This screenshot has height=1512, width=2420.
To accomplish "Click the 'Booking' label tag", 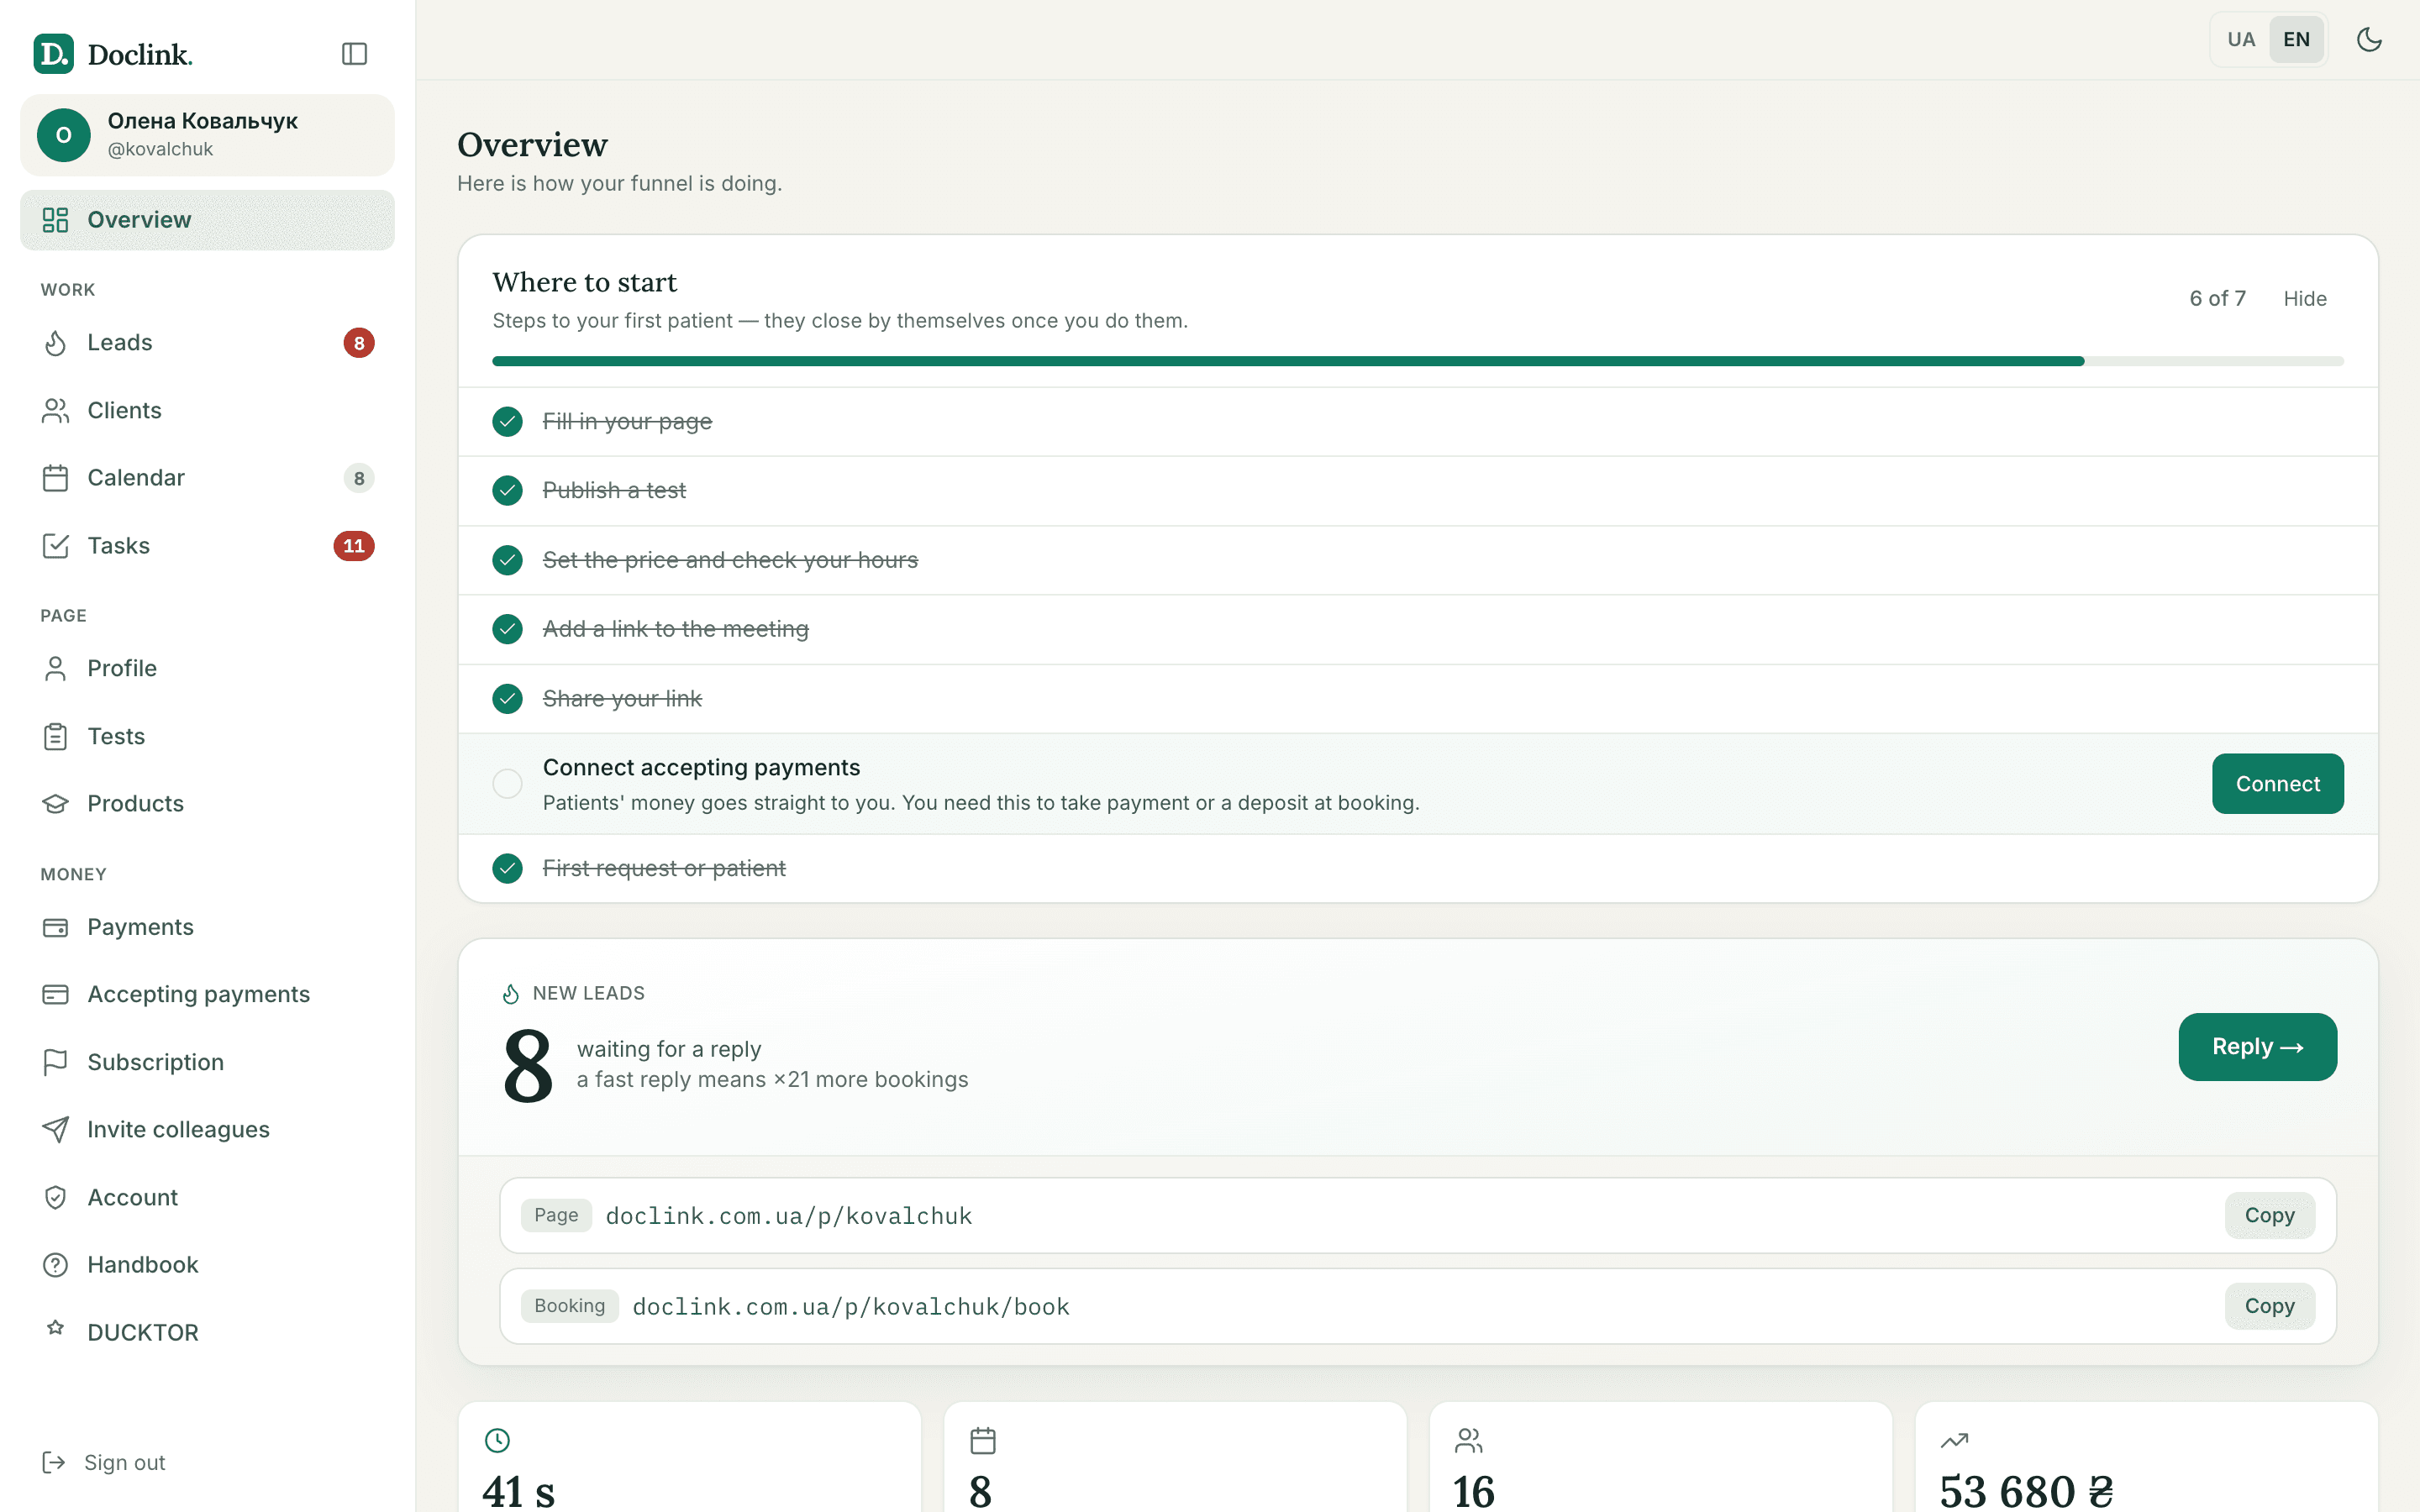I will click(x=569, y=1306).
